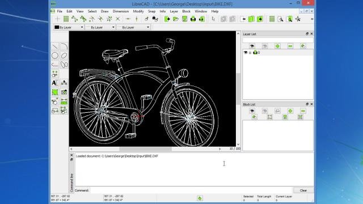The height and width of the screenshot is (204, 363).
Task: Edit layer attributes icon in Layer List
Action: 303,46
